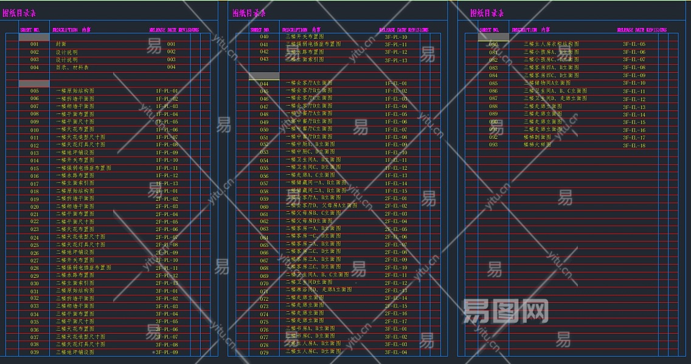Viewport: 691px width, 364px height.
Task: Select the 一楼平面尺寸图 entry
Action: click(75, 122)
